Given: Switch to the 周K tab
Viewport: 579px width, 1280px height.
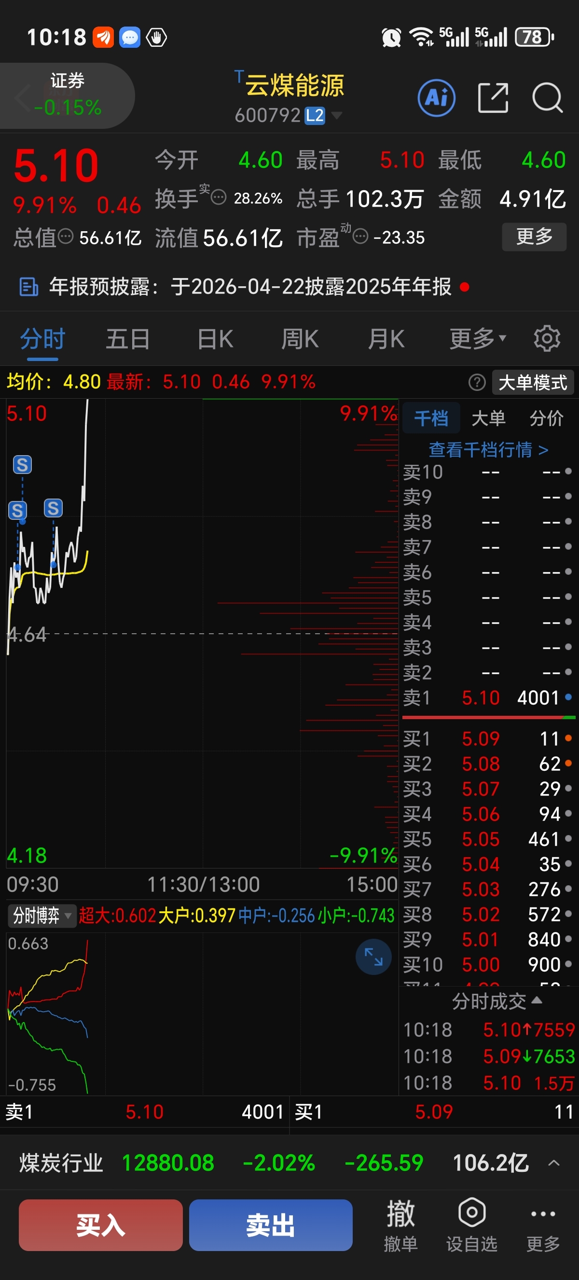Looking at the screenshot, I should pyautogui.click(x=300, y=339).
